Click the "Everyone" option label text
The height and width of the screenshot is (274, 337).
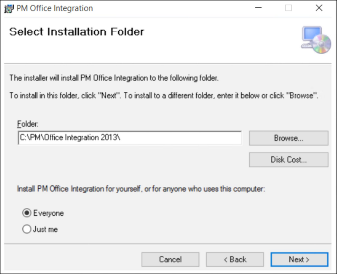coord(49,213)
